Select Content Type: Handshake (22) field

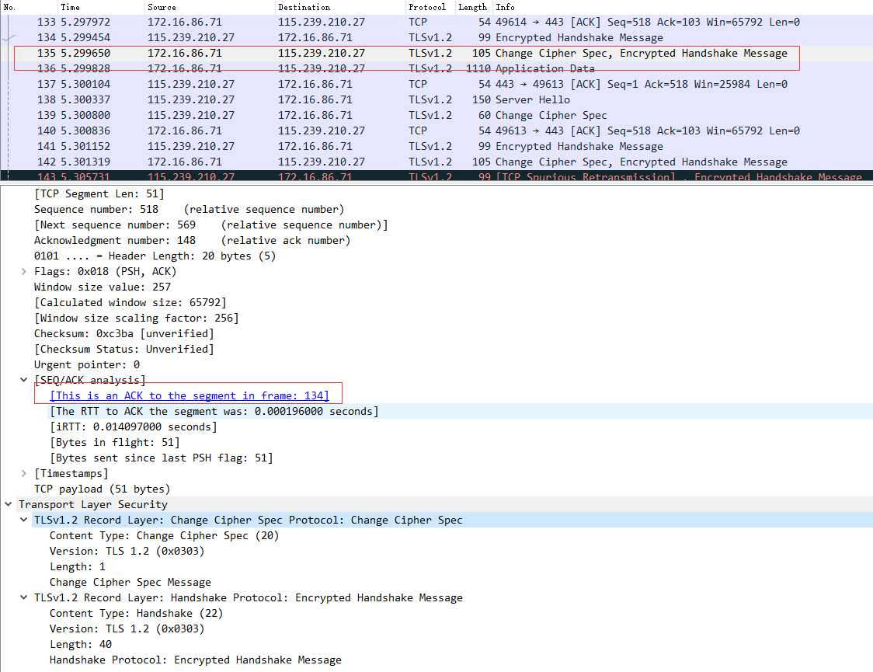[x=137, y=614]
